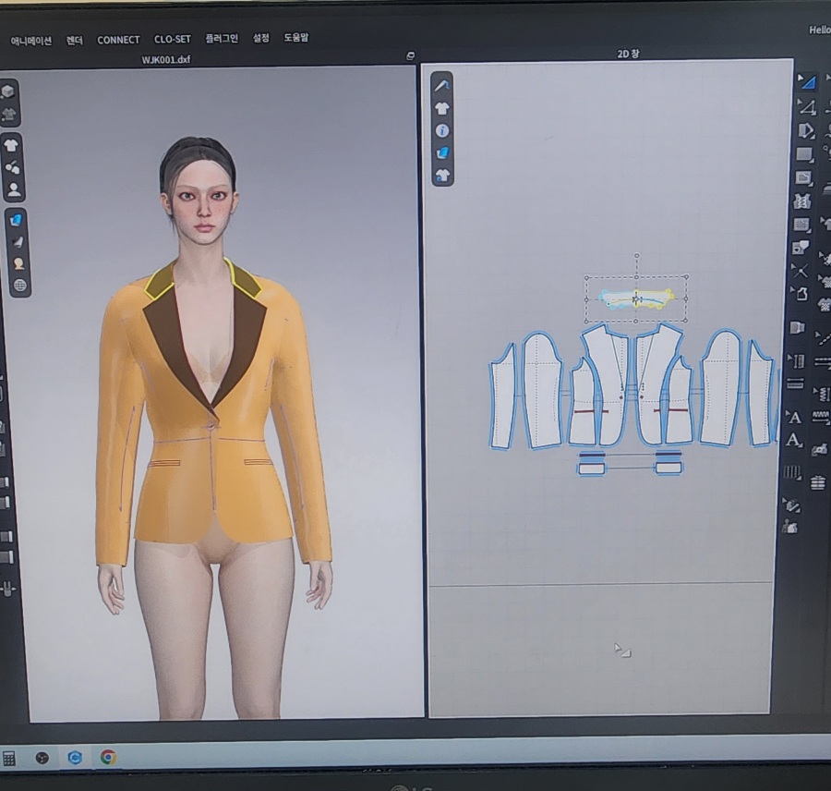Select the rectangle pattern tool
This screenshot has height=791, width=831.
pyautogui.click(x=804, y=153)
